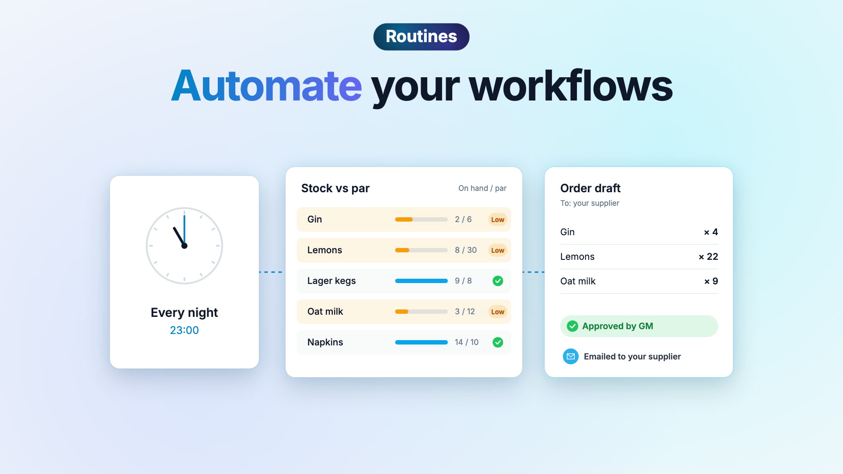This screenshot has height=474, width=843.
Task: Select the Lemons label in Stock vs par
Action: (x=324, y=250)
